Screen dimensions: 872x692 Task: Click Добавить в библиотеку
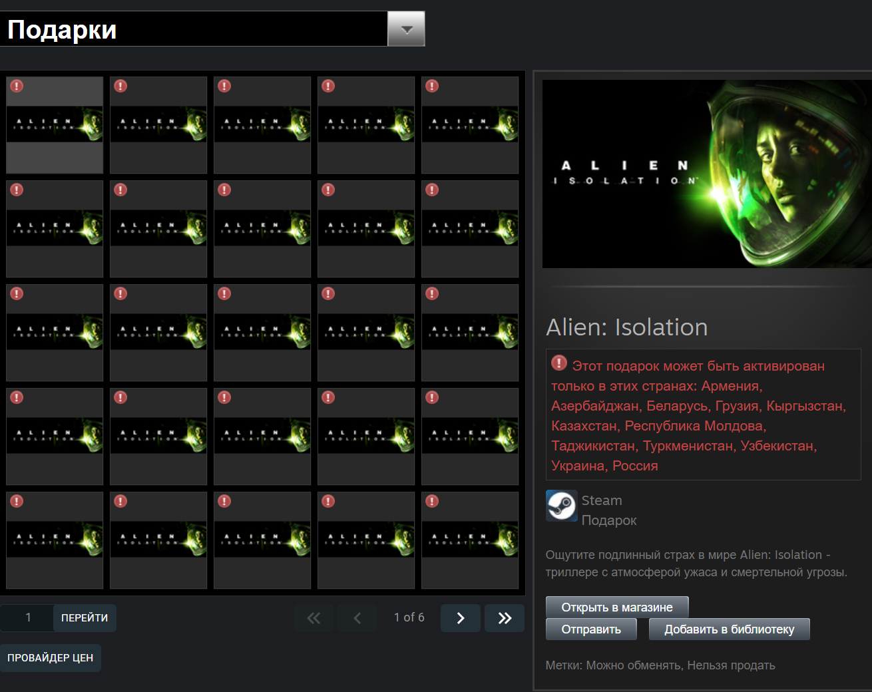(730, 629)
